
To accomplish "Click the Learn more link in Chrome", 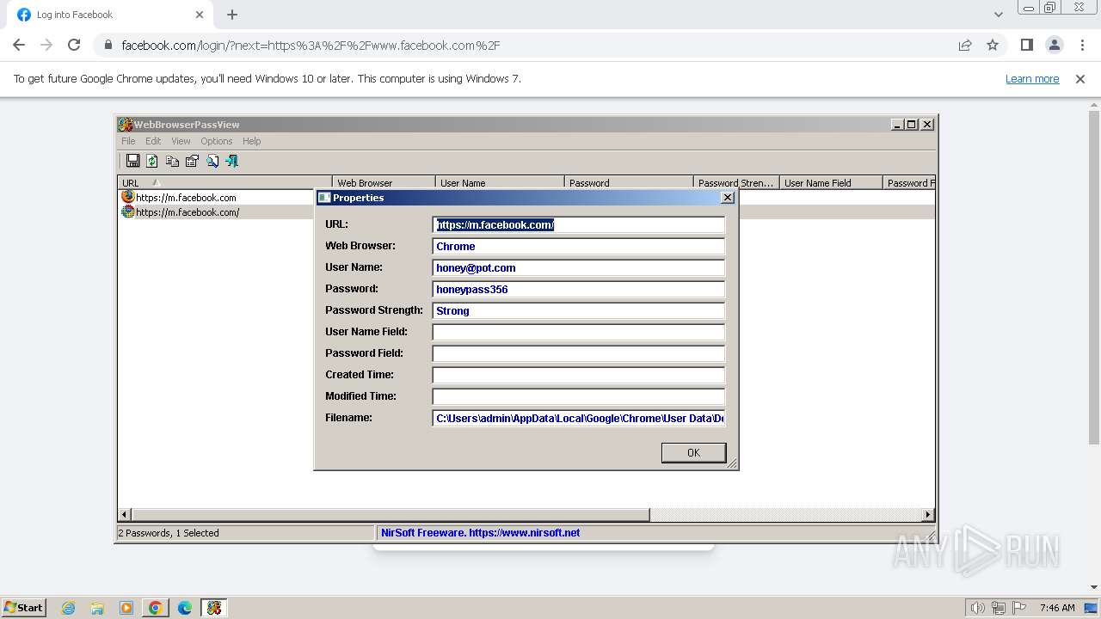I will (1032, 78).
